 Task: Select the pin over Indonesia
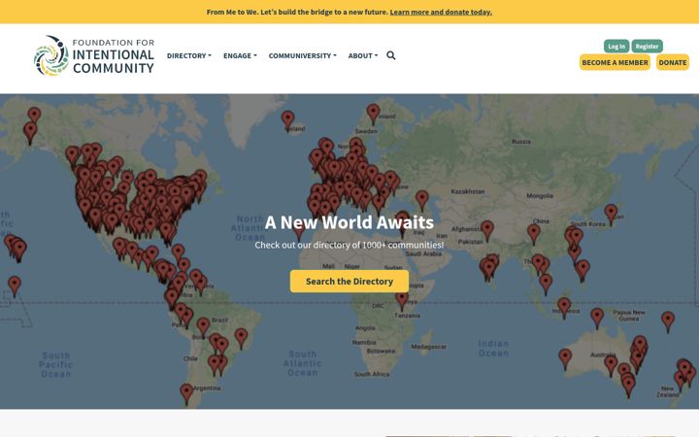[564, 308]
